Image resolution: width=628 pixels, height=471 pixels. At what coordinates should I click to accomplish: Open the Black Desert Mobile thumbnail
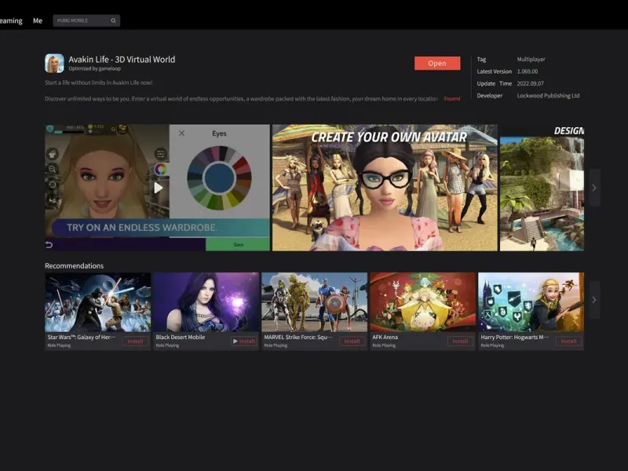206,302
